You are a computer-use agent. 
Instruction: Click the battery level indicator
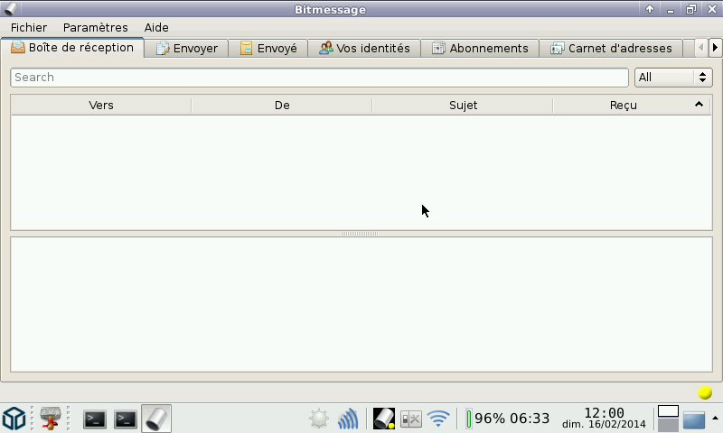point(508,419)
